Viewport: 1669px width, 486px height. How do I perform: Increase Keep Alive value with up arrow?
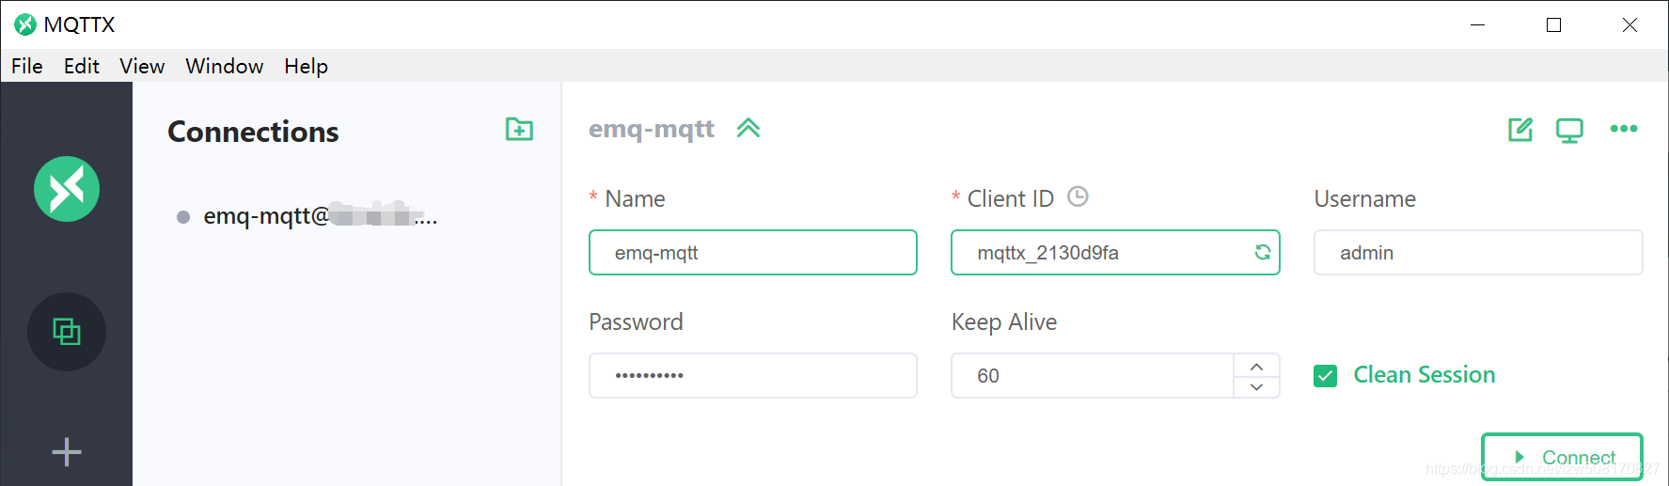(x=1256, y=366)
